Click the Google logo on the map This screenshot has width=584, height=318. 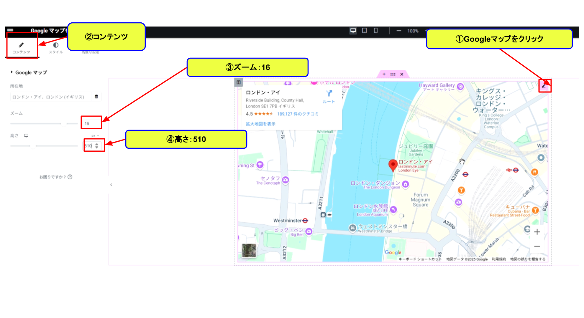(393, 252)
